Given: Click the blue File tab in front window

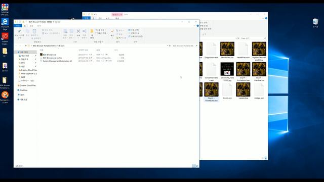Looking at the screenshot, I should pyautogui.click(x=18, y=26).
